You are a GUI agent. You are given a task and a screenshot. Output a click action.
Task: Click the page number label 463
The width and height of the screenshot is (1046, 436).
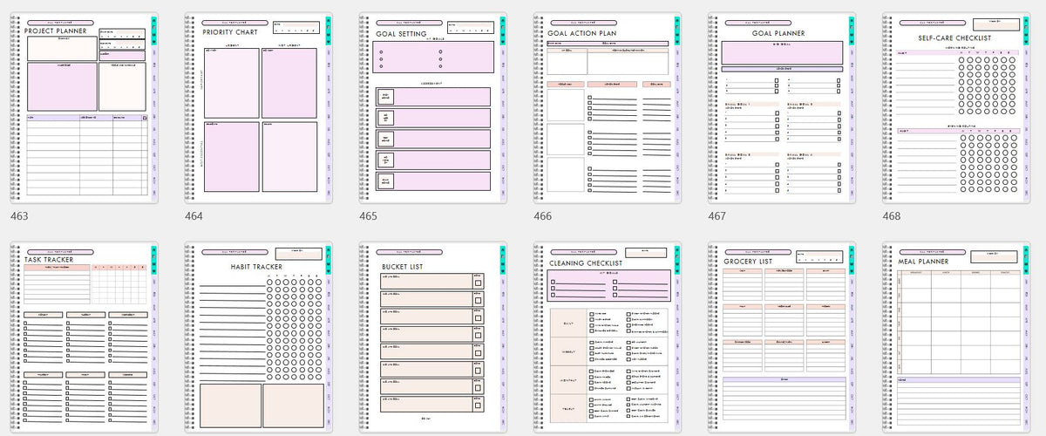pyautogui.click(x=19, y=216)
